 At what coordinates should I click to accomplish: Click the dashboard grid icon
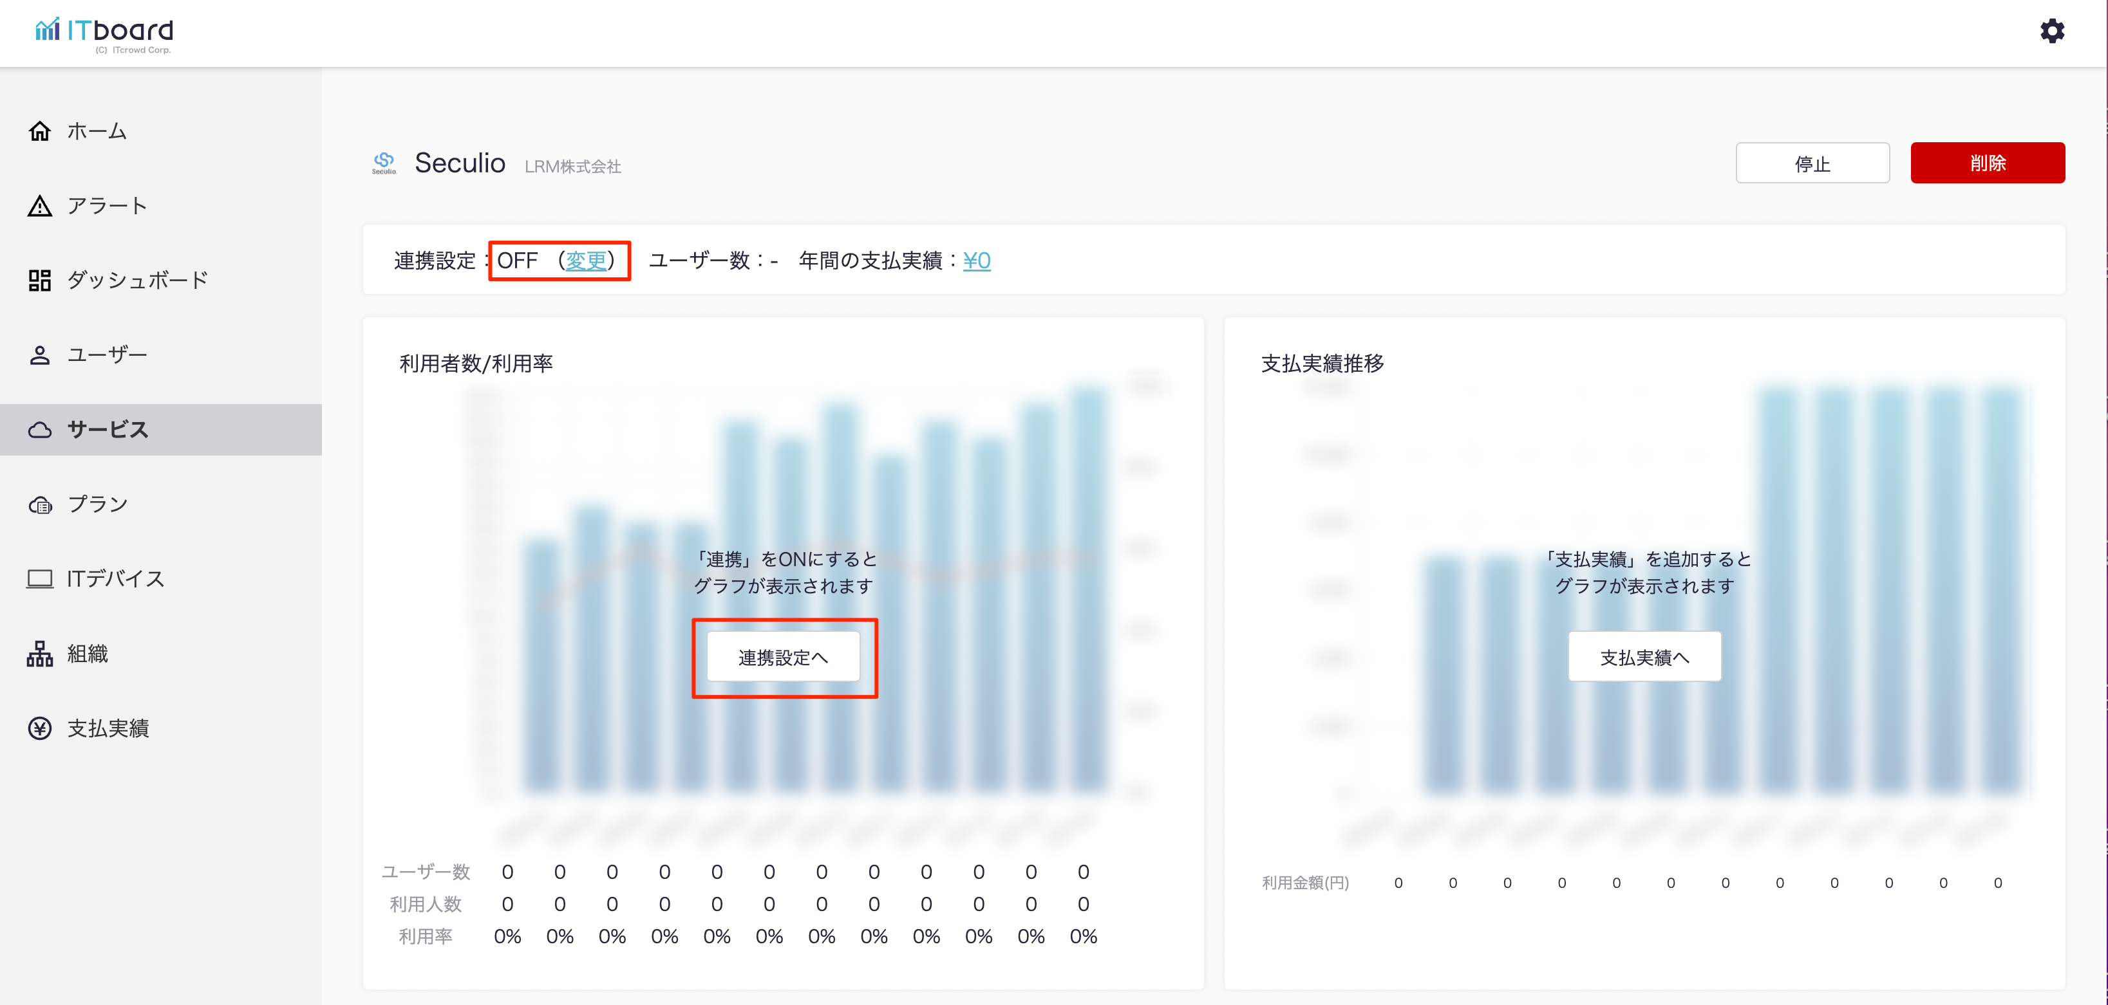(x=39, y=281)
